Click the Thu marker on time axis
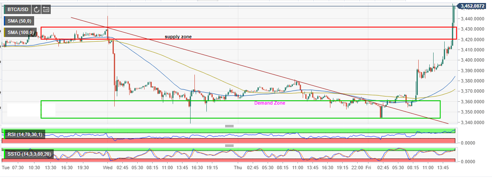This screenshot has width=492, height=179. pos(238,168)
